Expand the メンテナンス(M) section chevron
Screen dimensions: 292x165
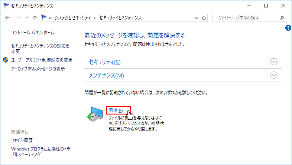pyautogui.click(x=274, y=75)
